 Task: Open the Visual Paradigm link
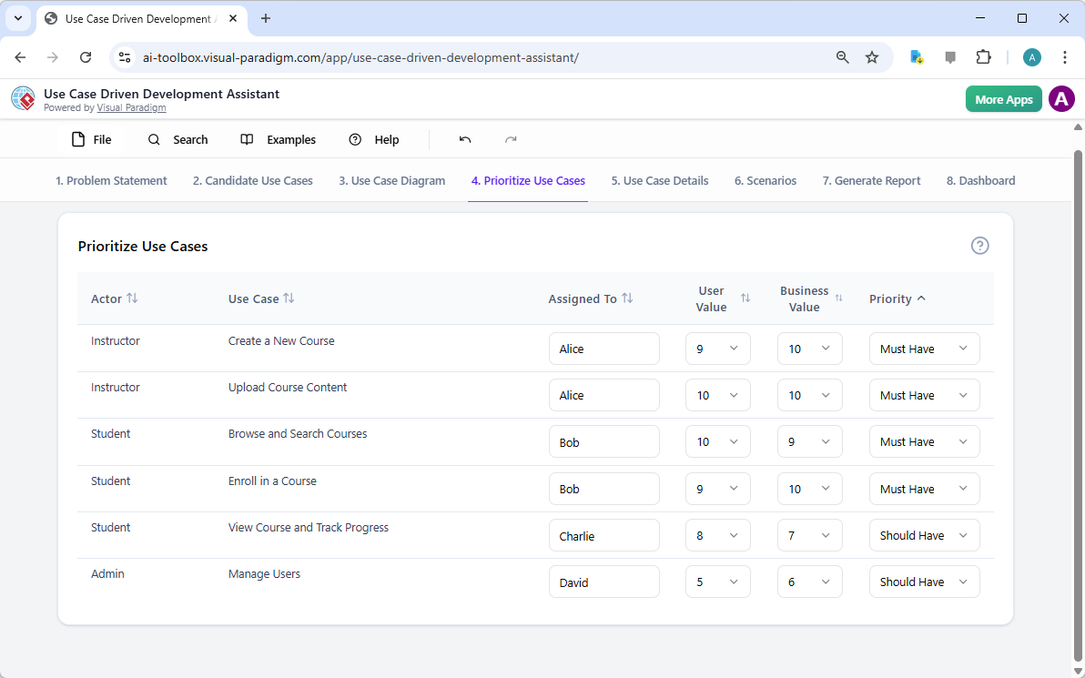point(131,107)
